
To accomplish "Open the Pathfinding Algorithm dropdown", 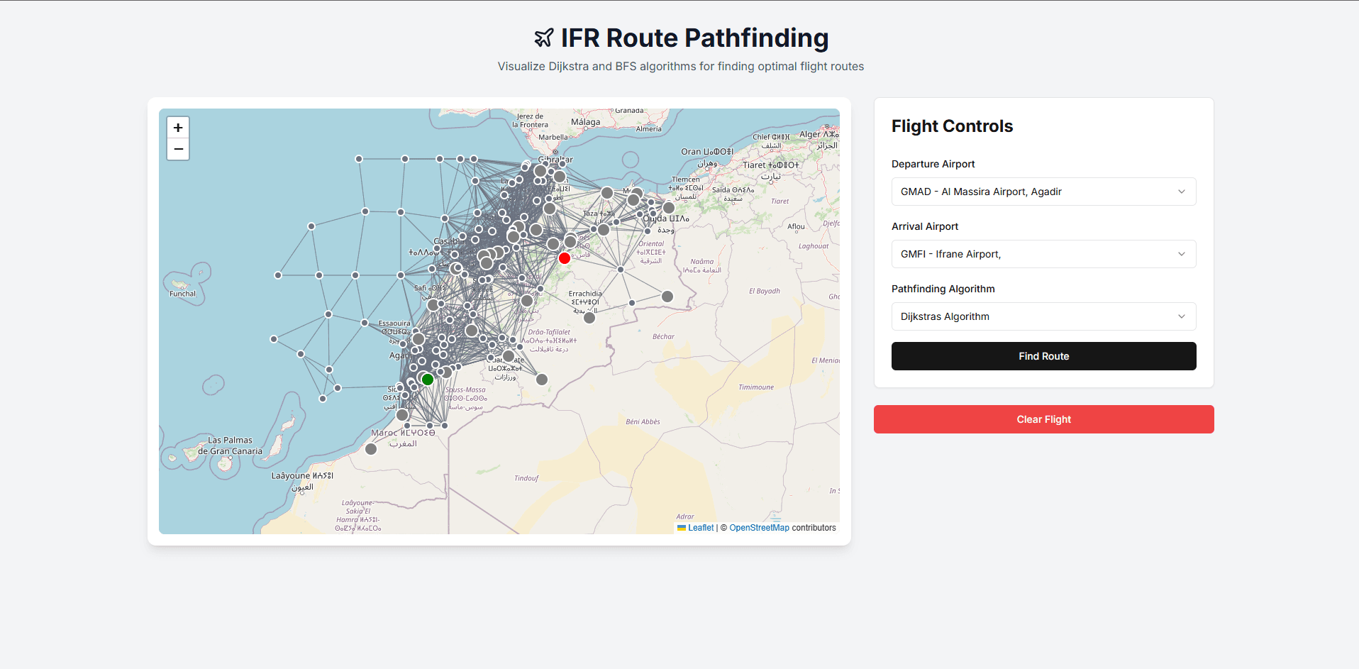I will click(1043, 316).
